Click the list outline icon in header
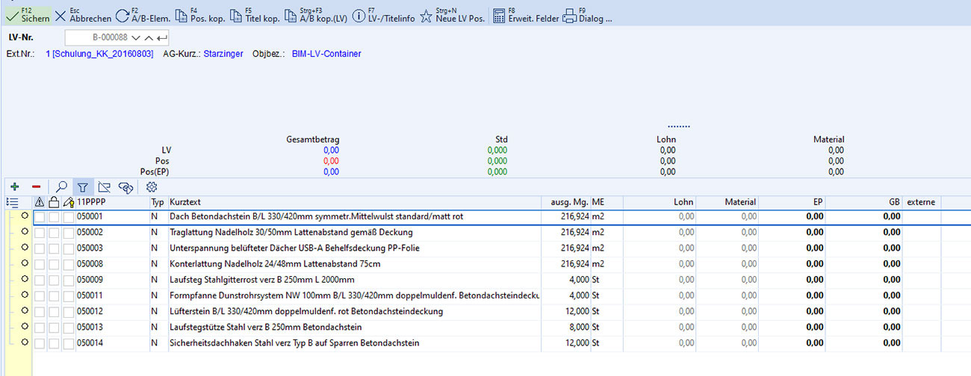 (x=12, y=202)
